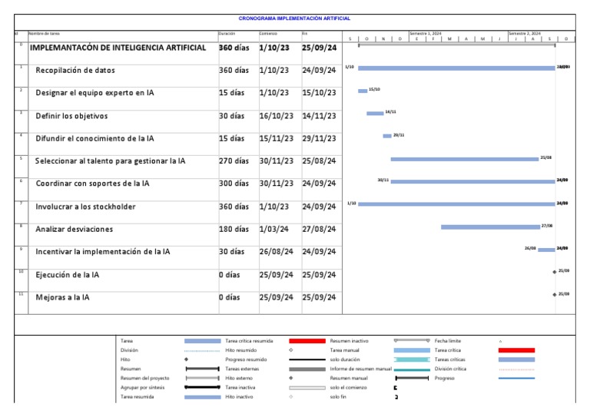Image resolution: width=590 pixels, height=417 pixels.
Task: Select the Gantt bar for Analizar desviaciones
Action: coord(490,227)
